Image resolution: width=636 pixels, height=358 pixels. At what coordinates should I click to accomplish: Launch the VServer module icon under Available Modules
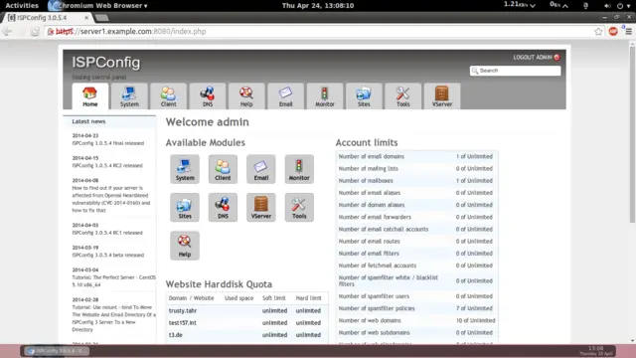click(260, 207)
